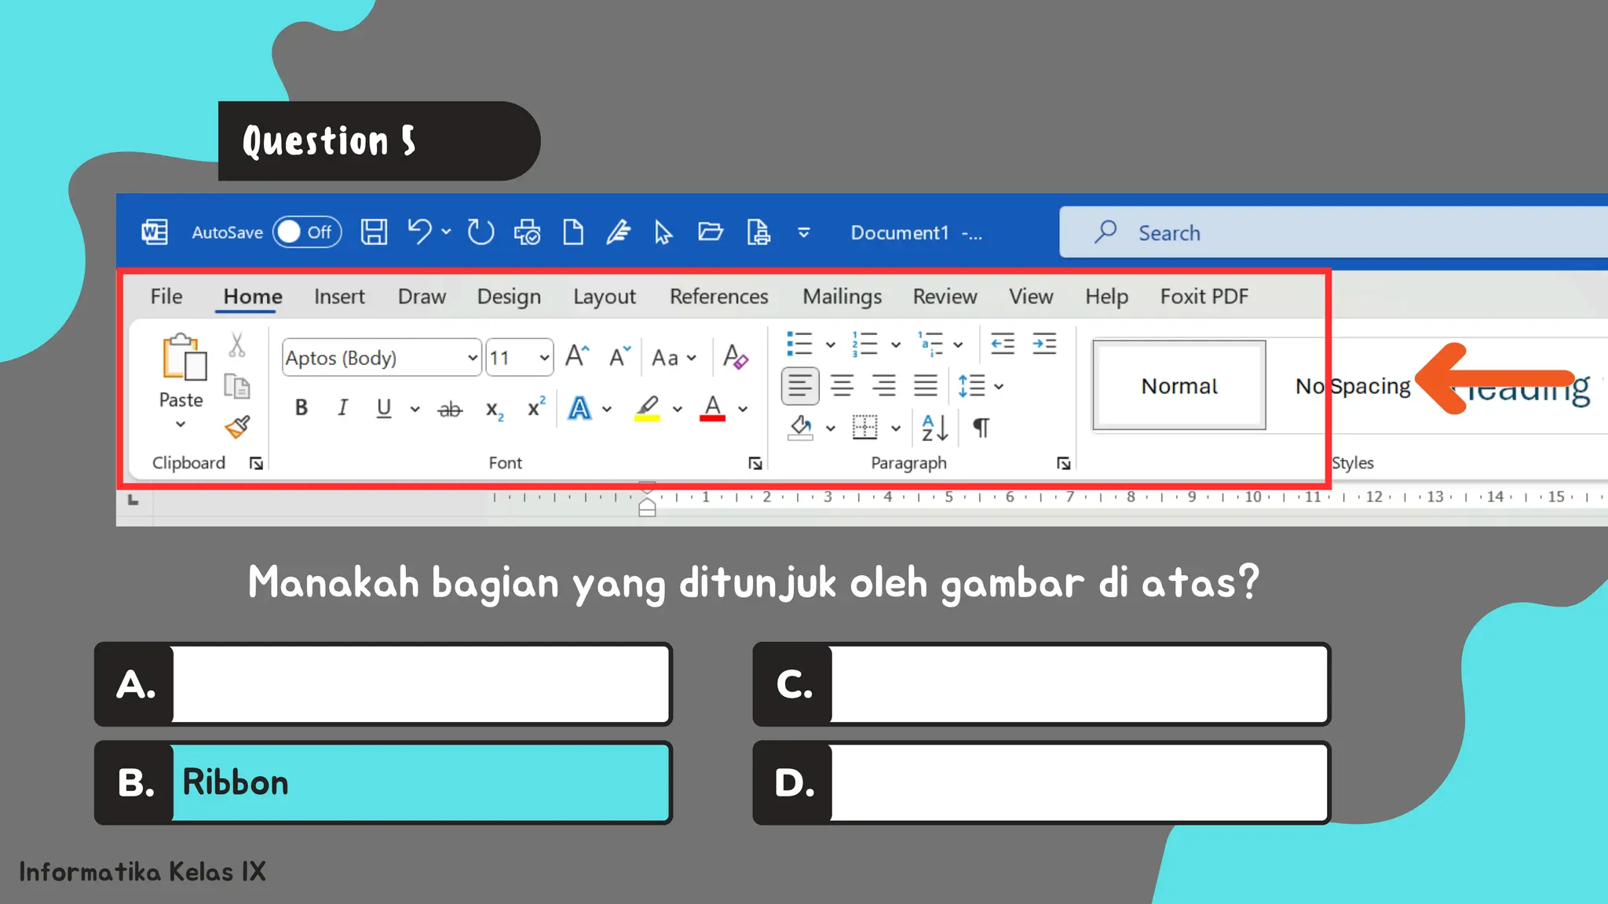Screen dimensions: 1608x904
Task: Click Clear All Formatting icon
Action: point(736,357)
